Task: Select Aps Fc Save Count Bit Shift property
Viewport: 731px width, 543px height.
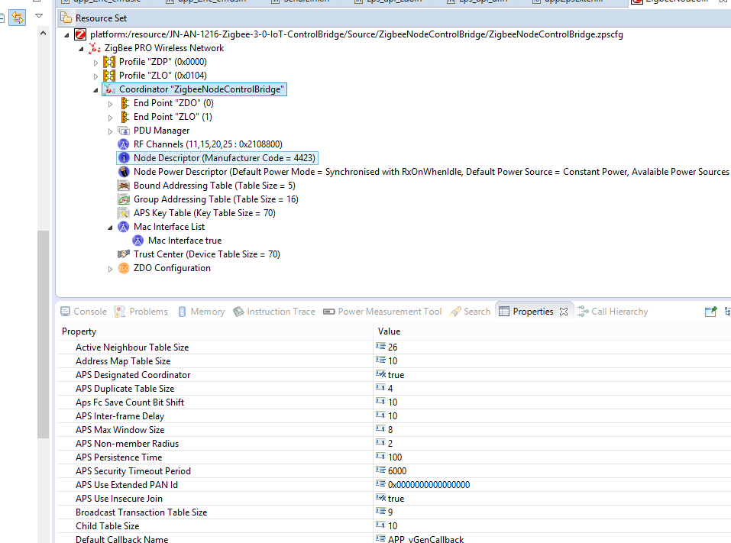Action: coord(130,402)
